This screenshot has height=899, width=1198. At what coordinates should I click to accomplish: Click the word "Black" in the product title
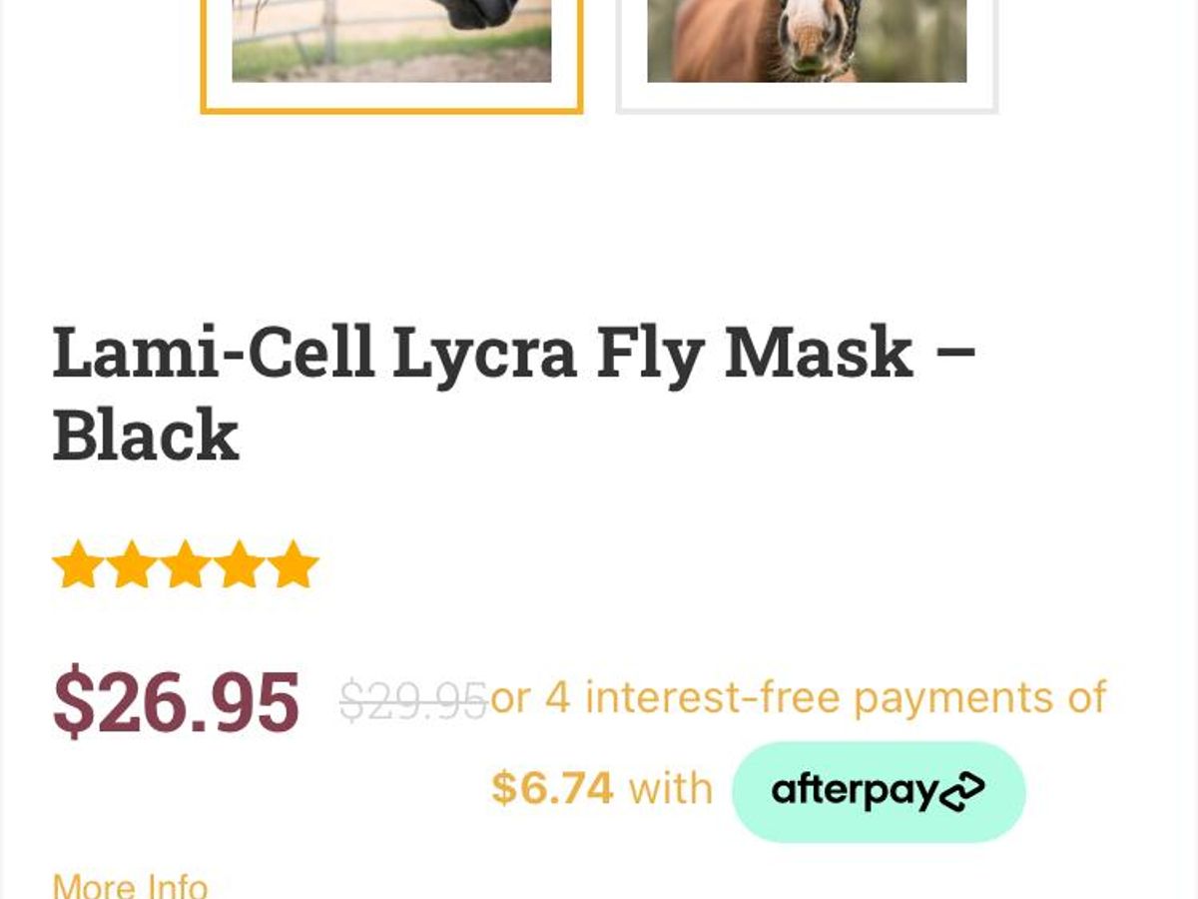tap(146, 436)
